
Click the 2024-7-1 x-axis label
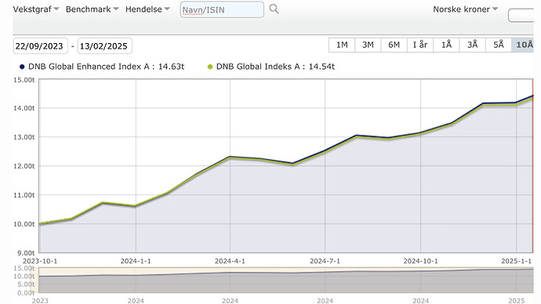pos(325,261)
